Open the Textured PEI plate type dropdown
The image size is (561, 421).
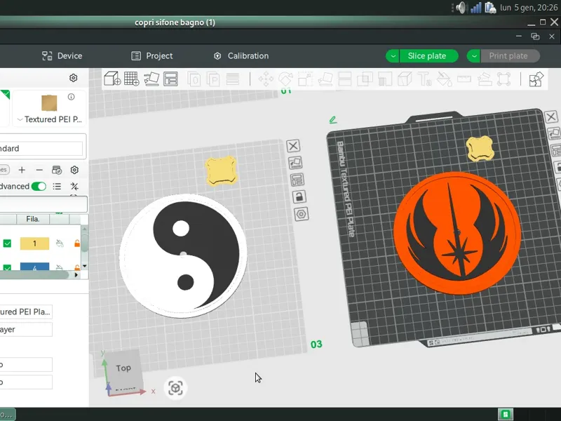pos(49,119)
